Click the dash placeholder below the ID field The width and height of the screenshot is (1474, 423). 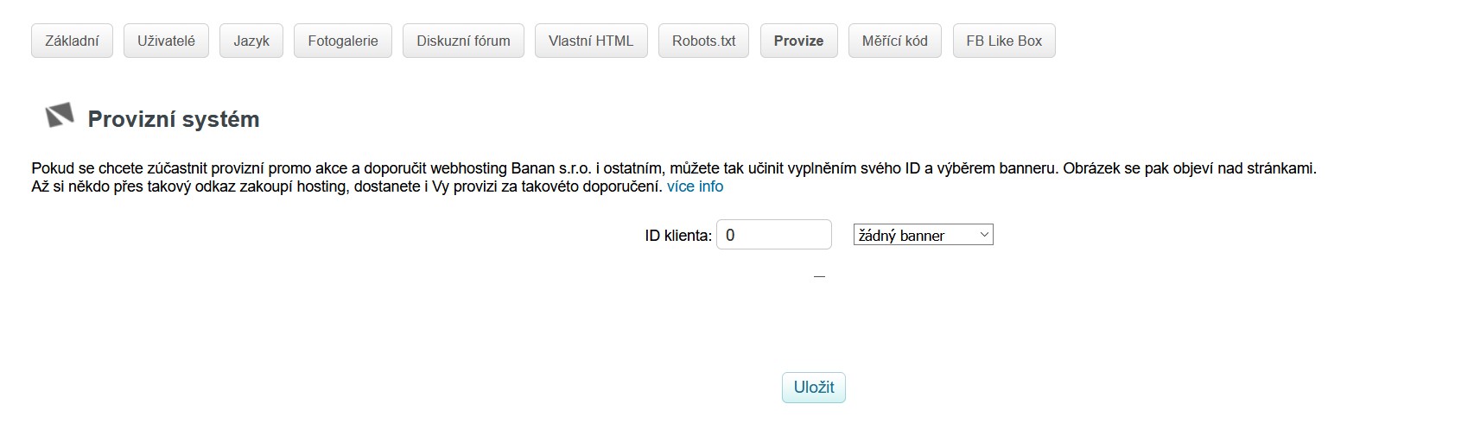(x=819, y=277)
